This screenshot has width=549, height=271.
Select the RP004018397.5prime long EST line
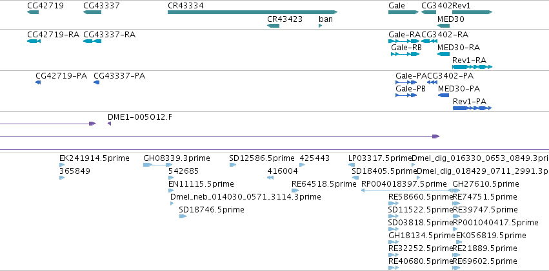click(x=406, y=191)
